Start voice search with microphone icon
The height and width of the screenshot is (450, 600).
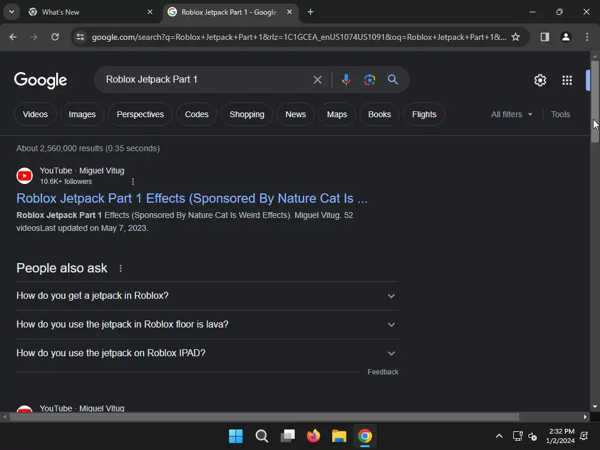346,80
